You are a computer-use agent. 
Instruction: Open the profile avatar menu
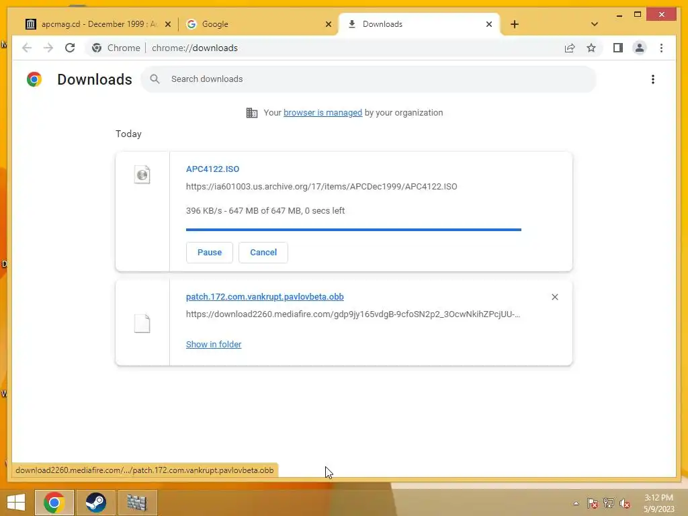tap(640, 48)
